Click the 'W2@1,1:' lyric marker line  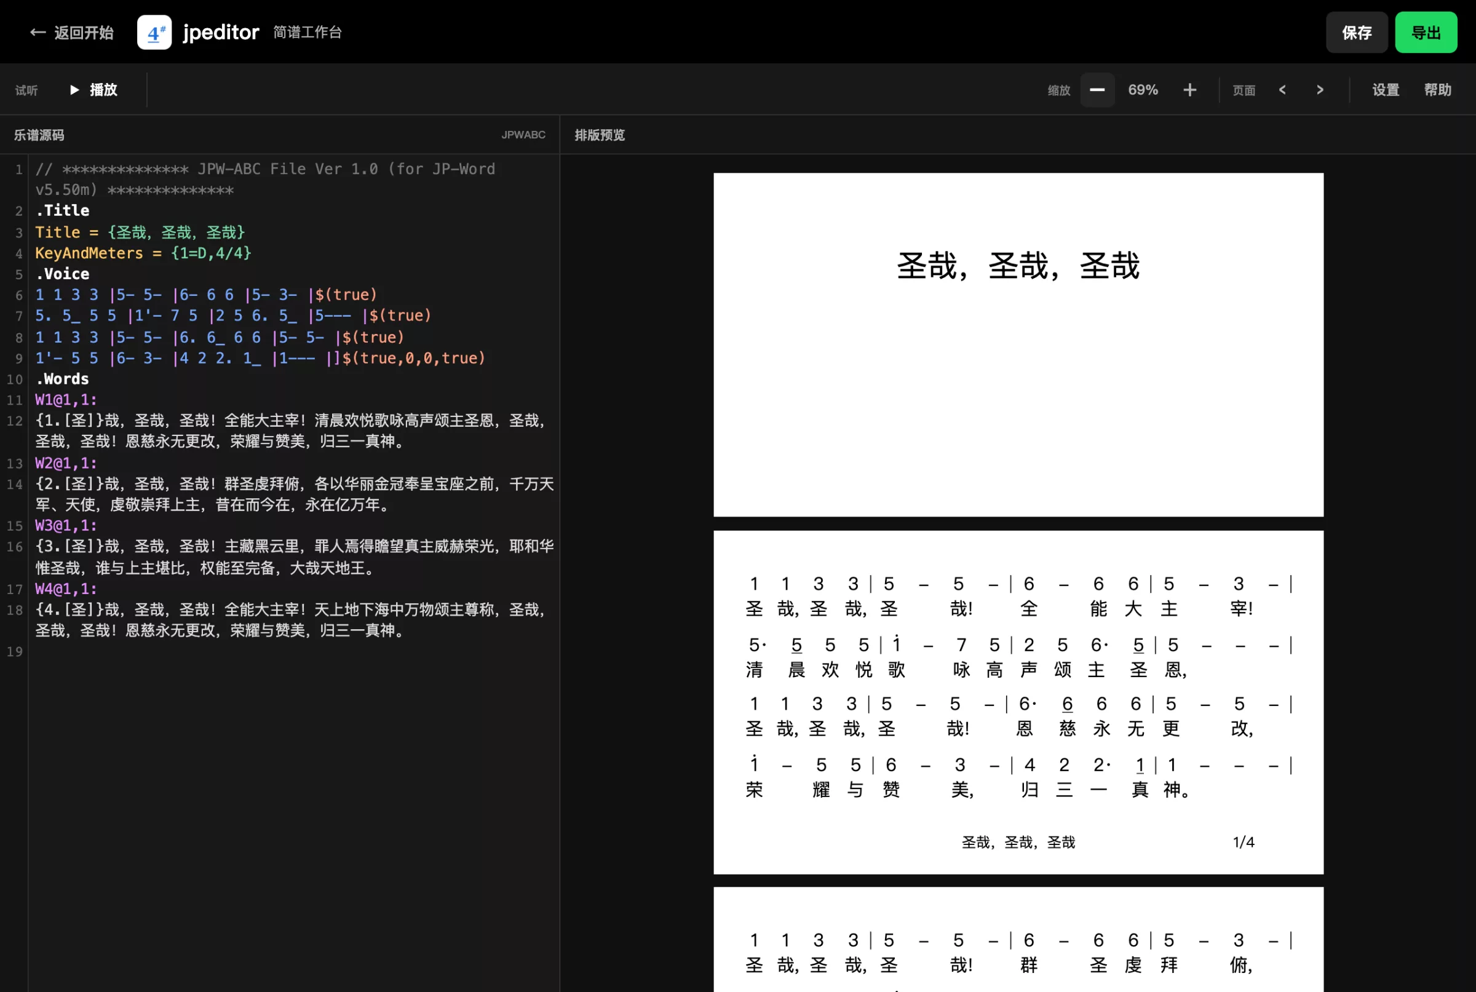point(66,463)
